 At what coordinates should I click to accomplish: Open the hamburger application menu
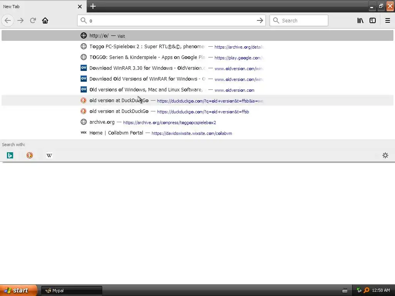tap(387, 20)
